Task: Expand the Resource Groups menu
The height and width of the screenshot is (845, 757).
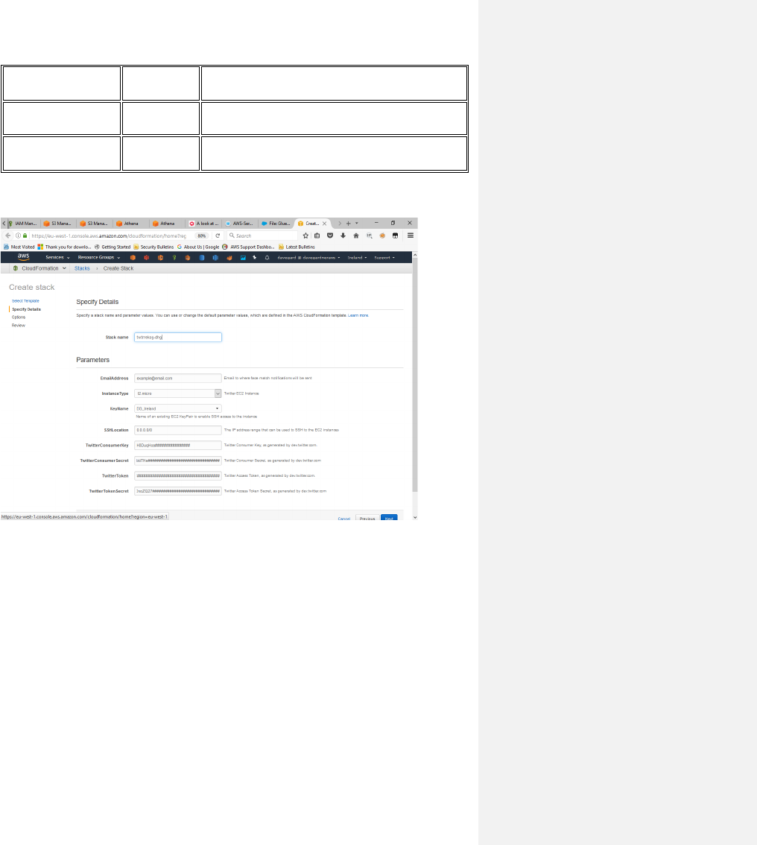Action: [99, 258]
